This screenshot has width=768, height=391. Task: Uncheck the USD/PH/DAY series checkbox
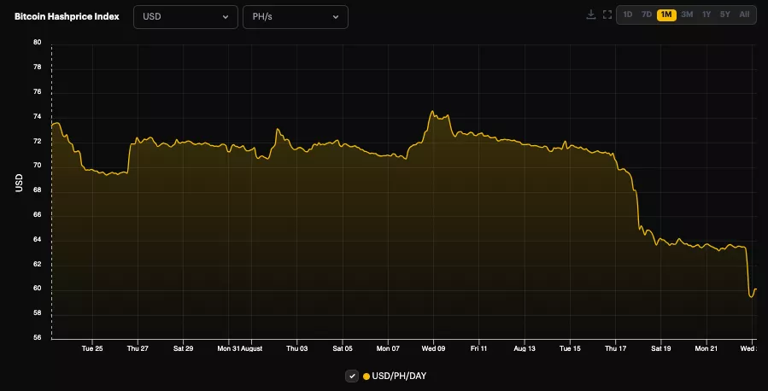click(351, 376)
